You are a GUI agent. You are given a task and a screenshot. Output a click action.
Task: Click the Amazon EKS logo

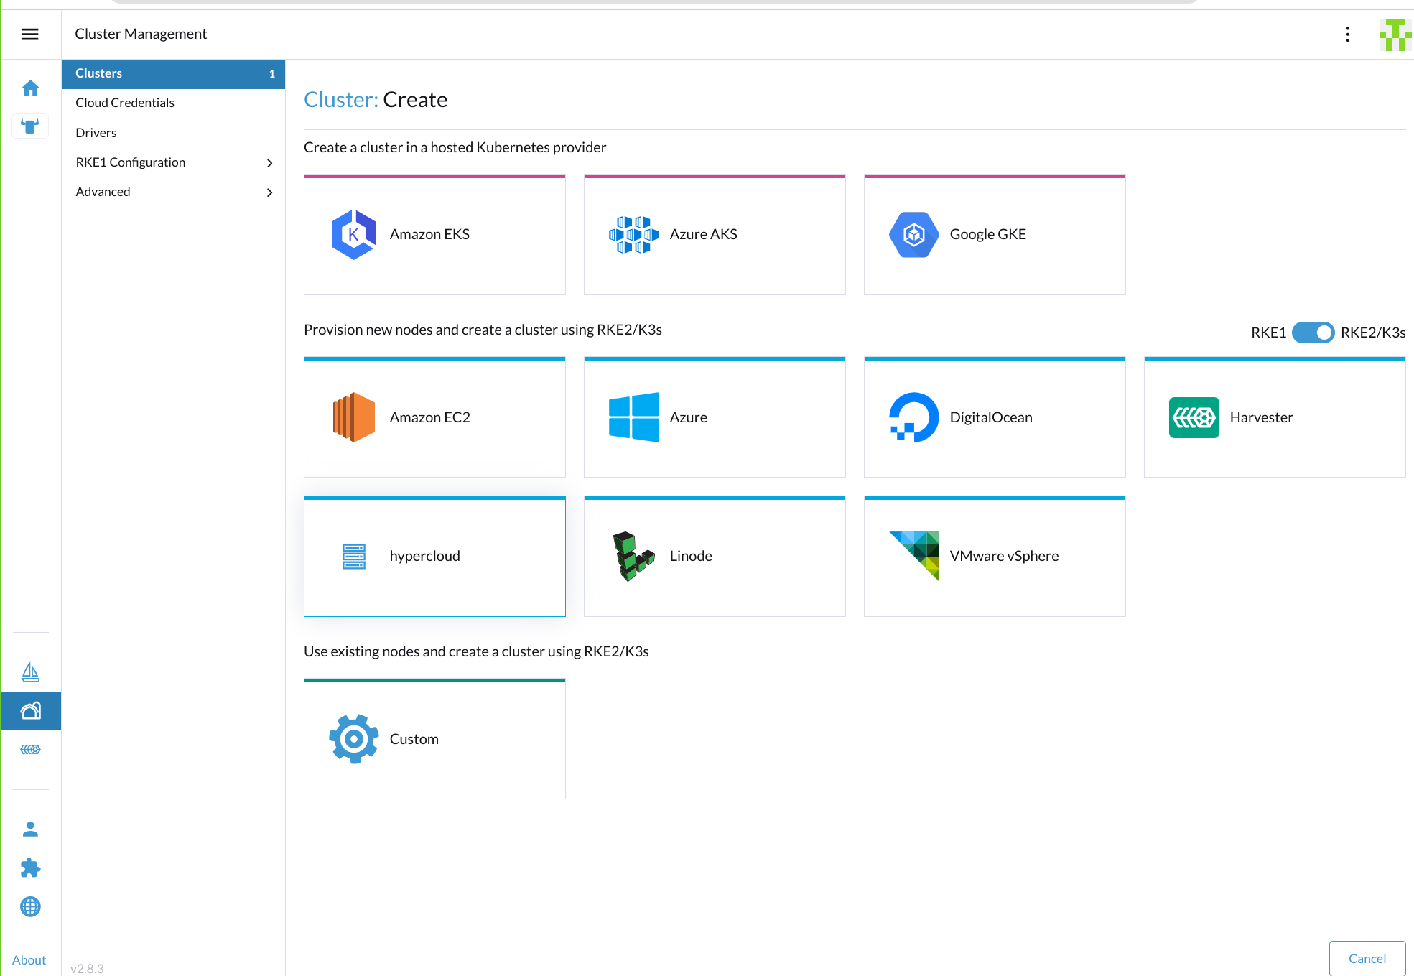click(353, 235)
